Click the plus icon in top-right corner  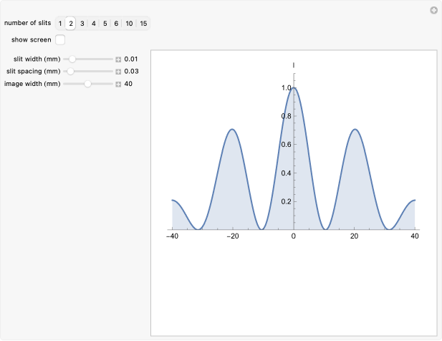[x=433, y=10]
